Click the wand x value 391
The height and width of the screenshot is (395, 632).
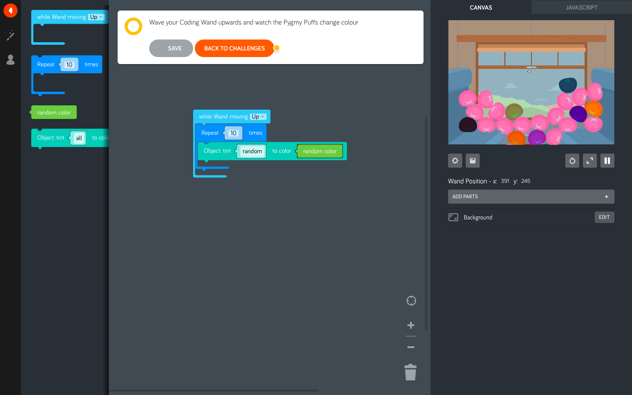(x=505, y=181)
